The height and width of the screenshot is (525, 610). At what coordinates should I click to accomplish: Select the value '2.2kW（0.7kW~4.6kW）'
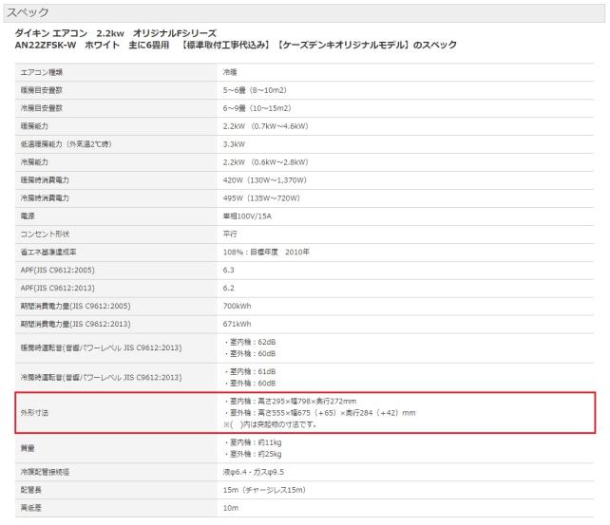click(x=266, y=126)
